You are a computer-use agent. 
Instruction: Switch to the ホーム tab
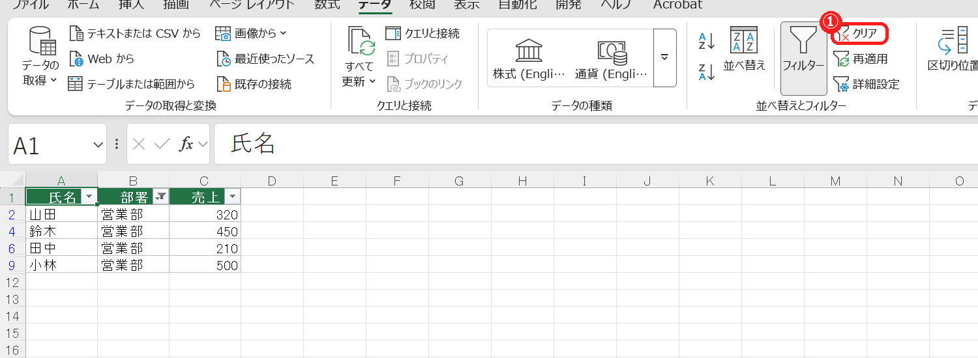click(x=83, y=5)
